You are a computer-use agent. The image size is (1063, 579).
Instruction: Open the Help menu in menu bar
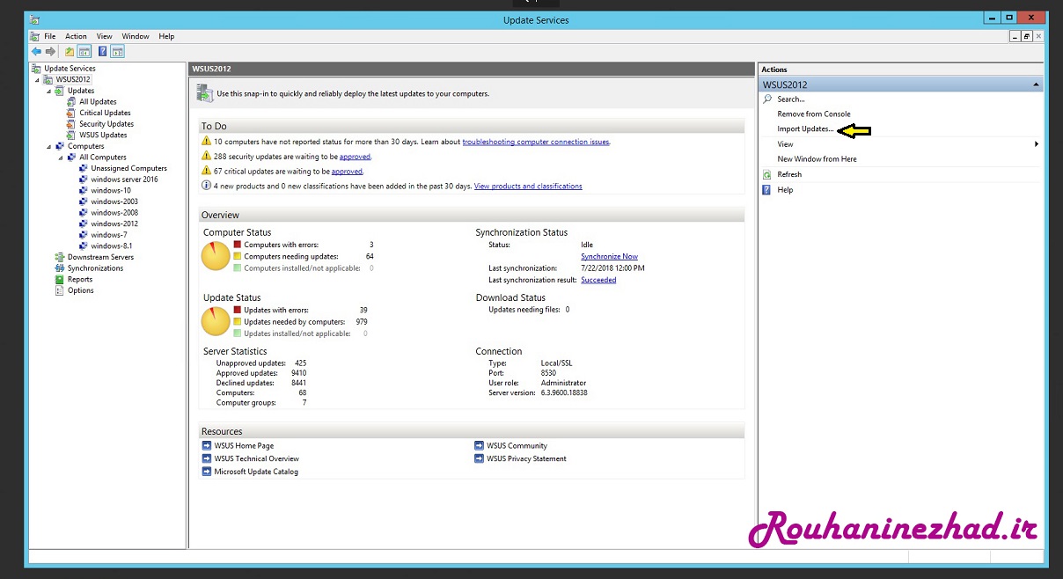[x=166, y=36]
